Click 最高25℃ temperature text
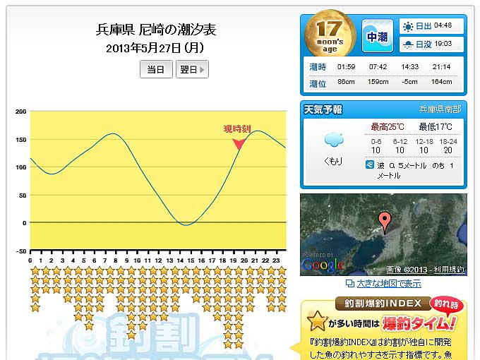This screenshot has height=360, width=480. [388, 127]
